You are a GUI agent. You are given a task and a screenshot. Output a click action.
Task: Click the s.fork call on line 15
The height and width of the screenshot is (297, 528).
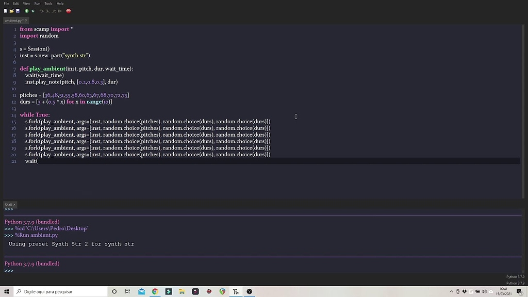coord(148,122)
